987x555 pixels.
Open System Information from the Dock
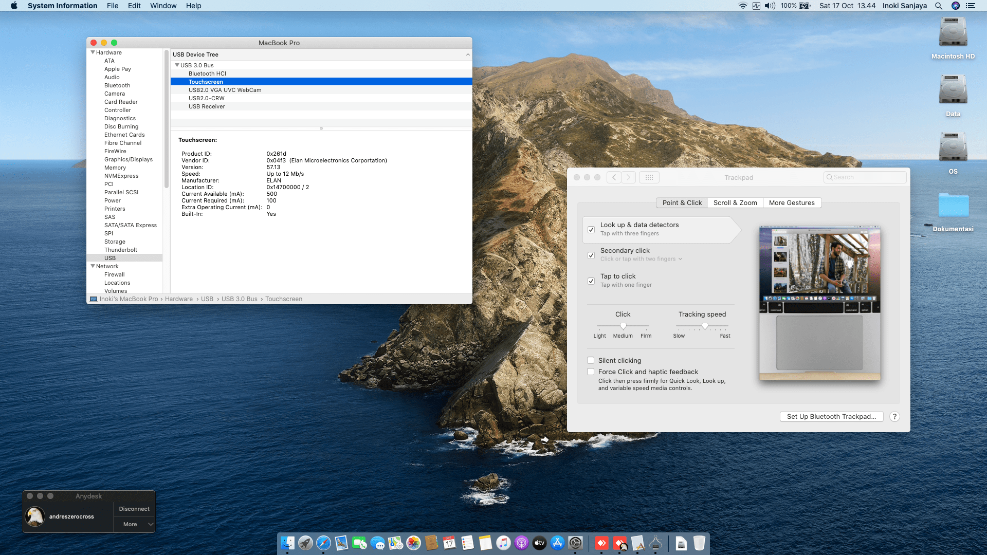coord(655,543)
